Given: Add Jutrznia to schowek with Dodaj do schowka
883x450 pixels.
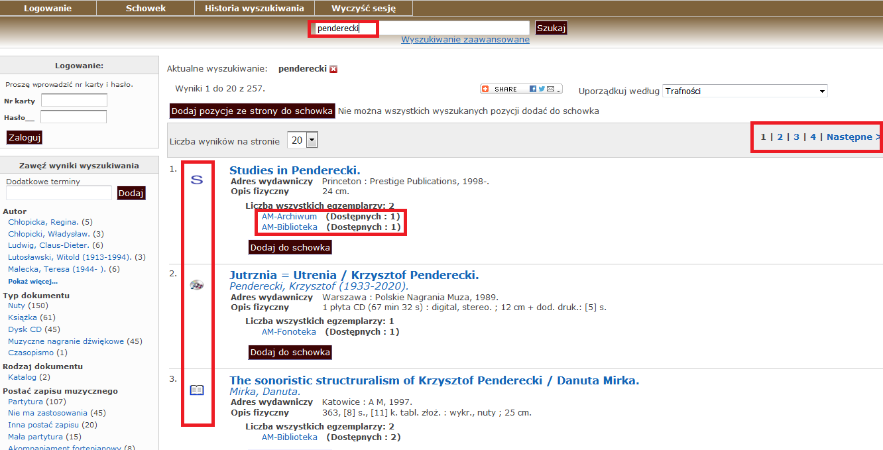Looking at the screenshot, I should click(x=290, y=353).
